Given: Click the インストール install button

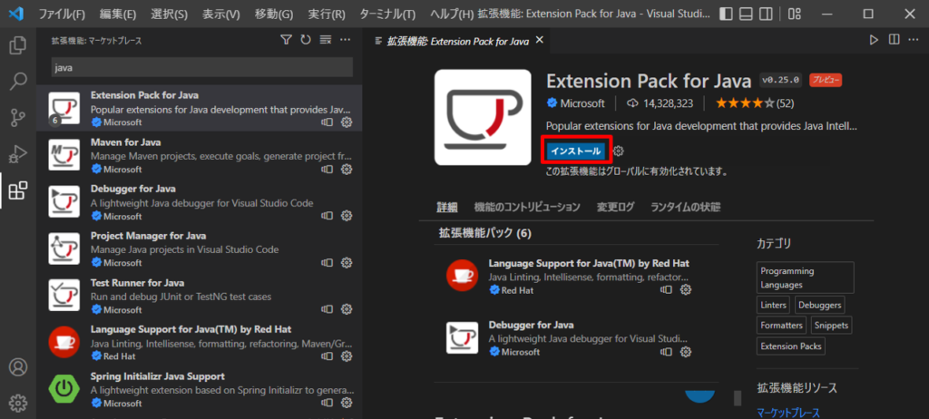Looking at the screenshot, I should pos(576,151).
